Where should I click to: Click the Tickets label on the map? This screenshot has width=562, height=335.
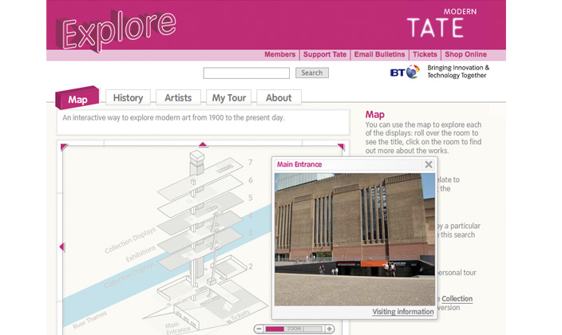click(x=240, y=315)
